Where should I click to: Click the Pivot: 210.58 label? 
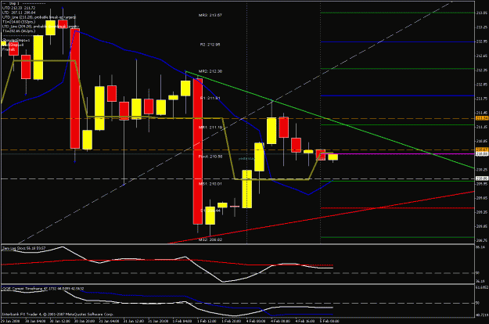[x=210, y=157]
